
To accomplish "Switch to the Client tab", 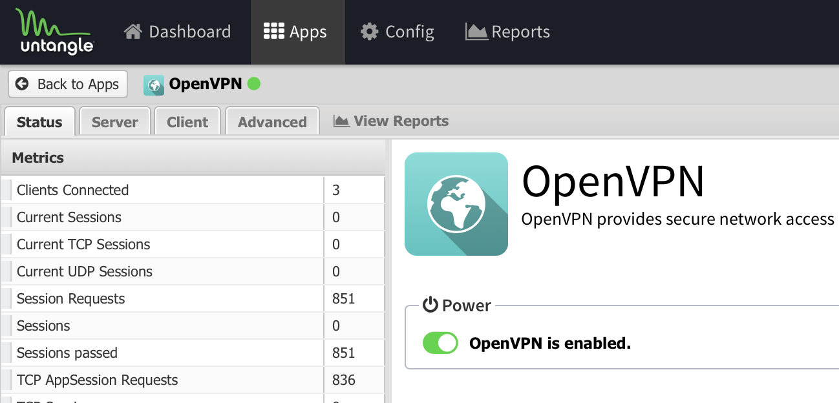I will tap(187, 121).
